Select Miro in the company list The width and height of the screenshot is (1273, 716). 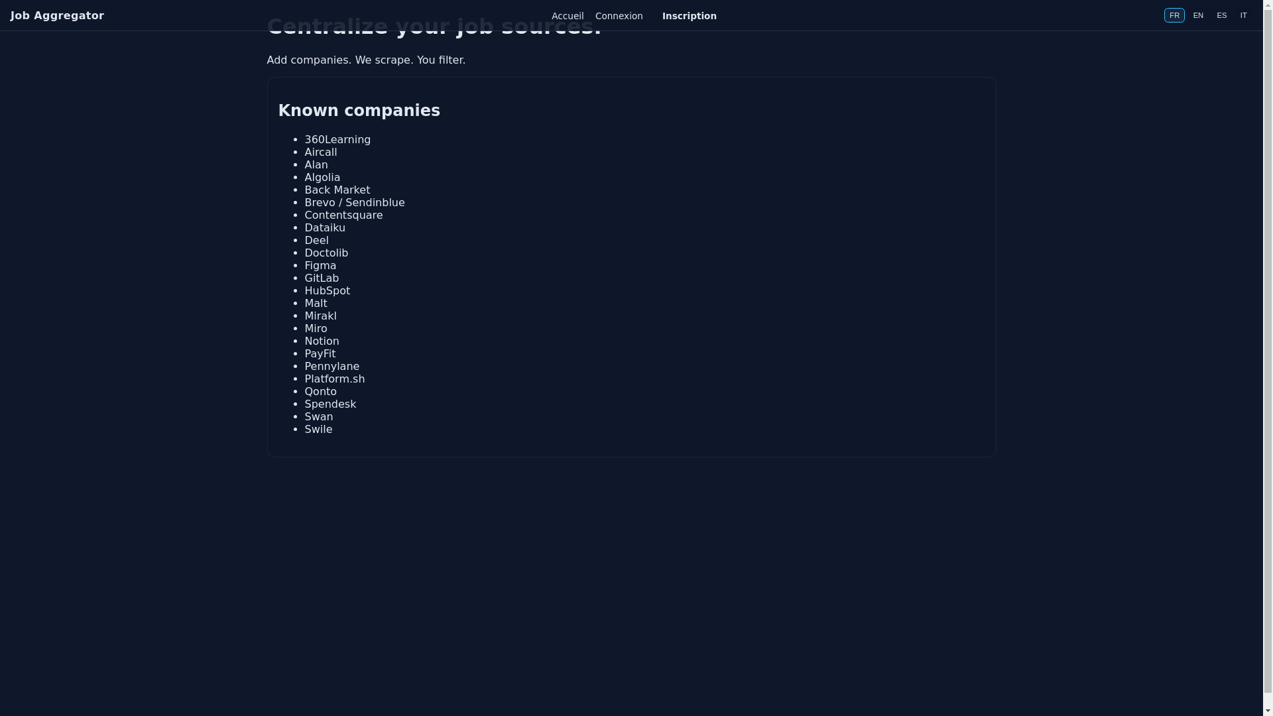pos(316,329)
